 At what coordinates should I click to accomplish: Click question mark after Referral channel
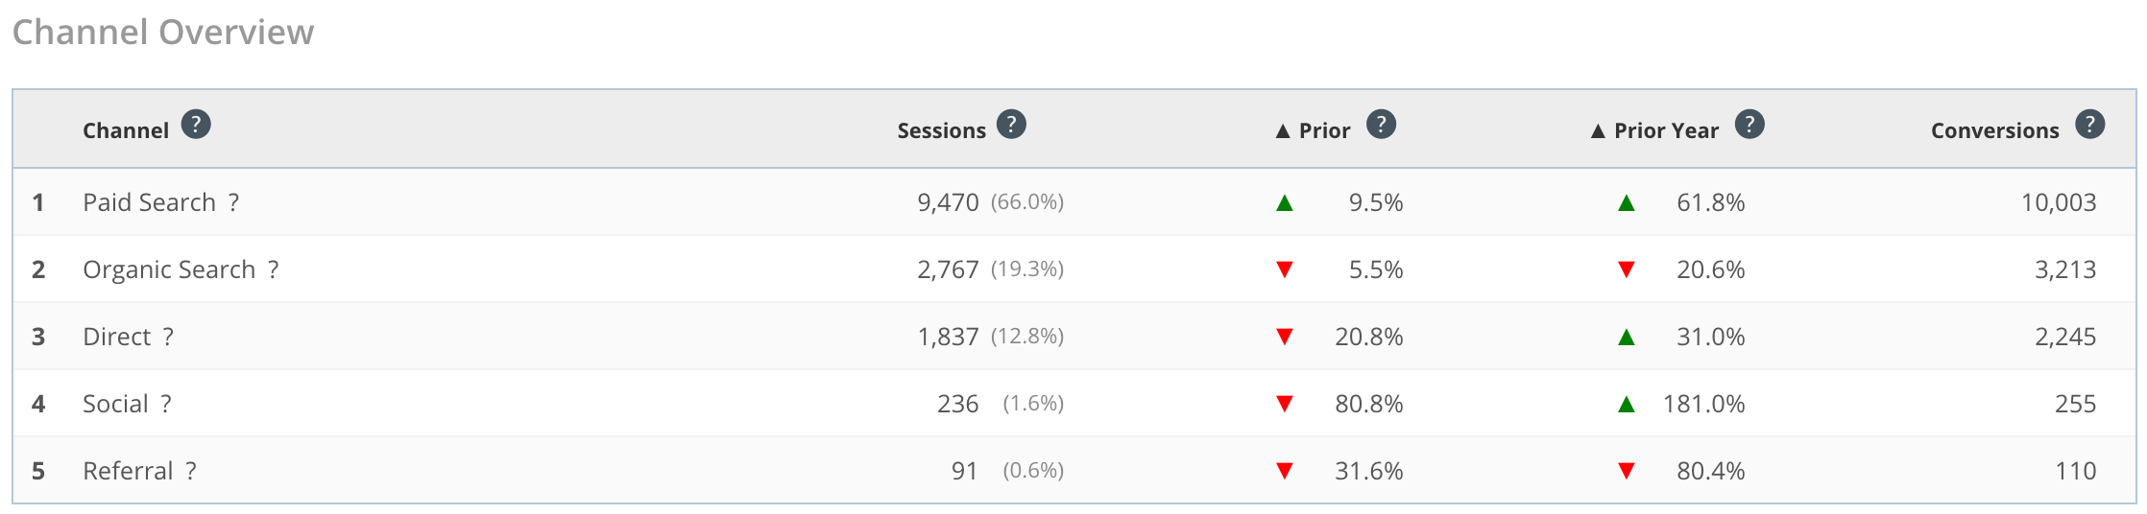pos(191,471)
